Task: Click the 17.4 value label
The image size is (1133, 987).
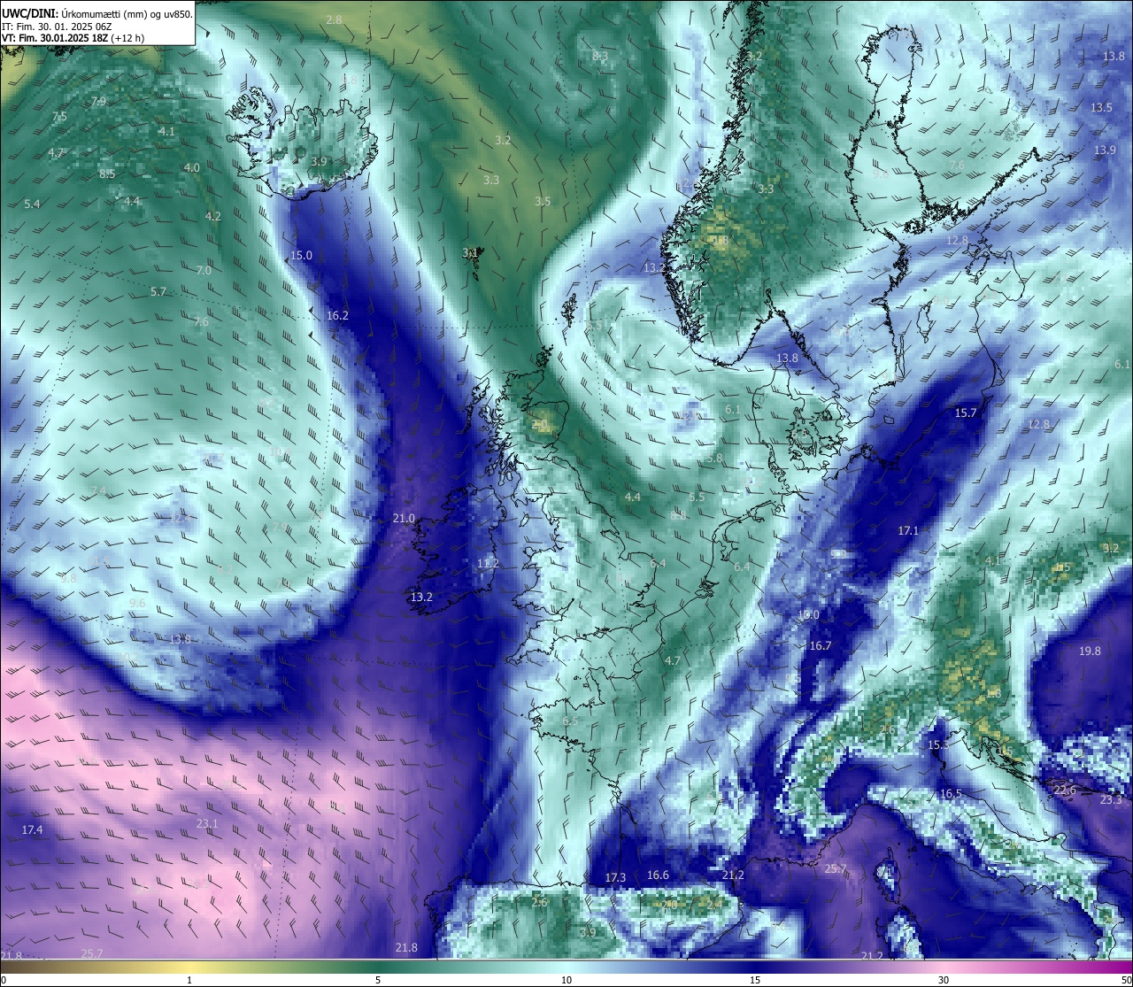Action: [32, 830]
